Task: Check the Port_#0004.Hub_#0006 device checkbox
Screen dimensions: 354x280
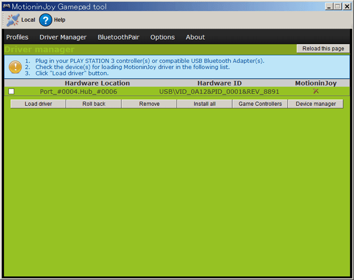Action: pyautogui.click(x=11, y=91)
